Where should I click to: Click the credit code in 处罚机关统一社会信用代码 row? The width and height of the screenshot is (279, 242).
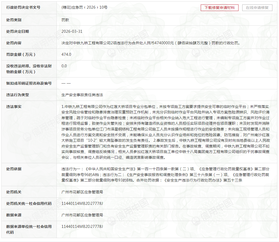(82, 203)
